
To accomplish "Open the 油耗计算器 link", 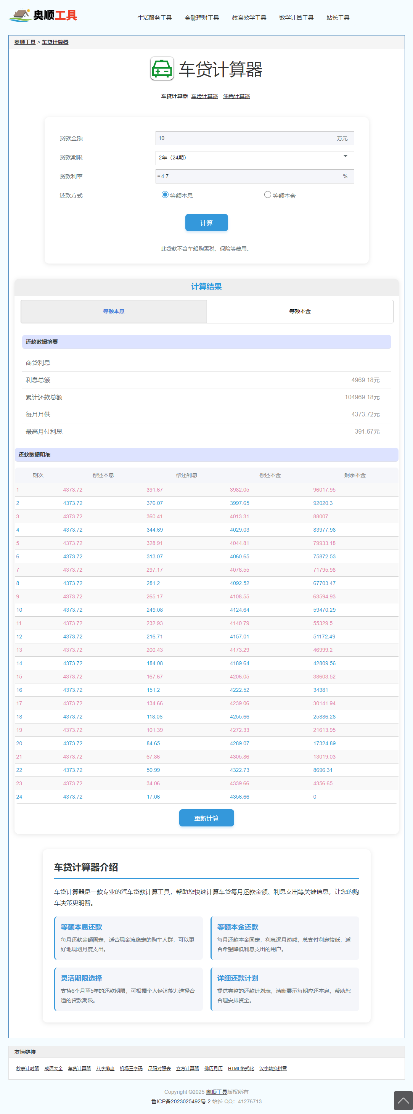I will [x=236, y=96].
